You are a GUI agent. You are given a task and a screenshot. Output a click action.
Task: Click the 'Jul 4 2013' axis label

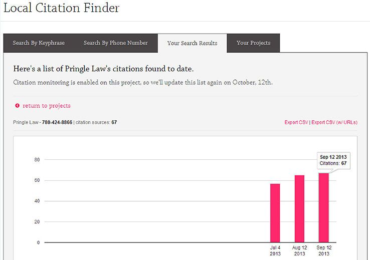(x=275, y=250)
